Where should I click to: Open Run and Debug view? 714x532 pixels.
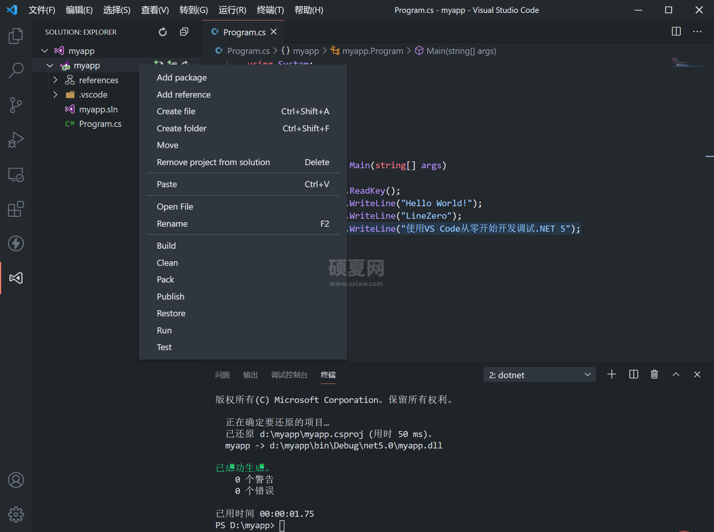16,140
